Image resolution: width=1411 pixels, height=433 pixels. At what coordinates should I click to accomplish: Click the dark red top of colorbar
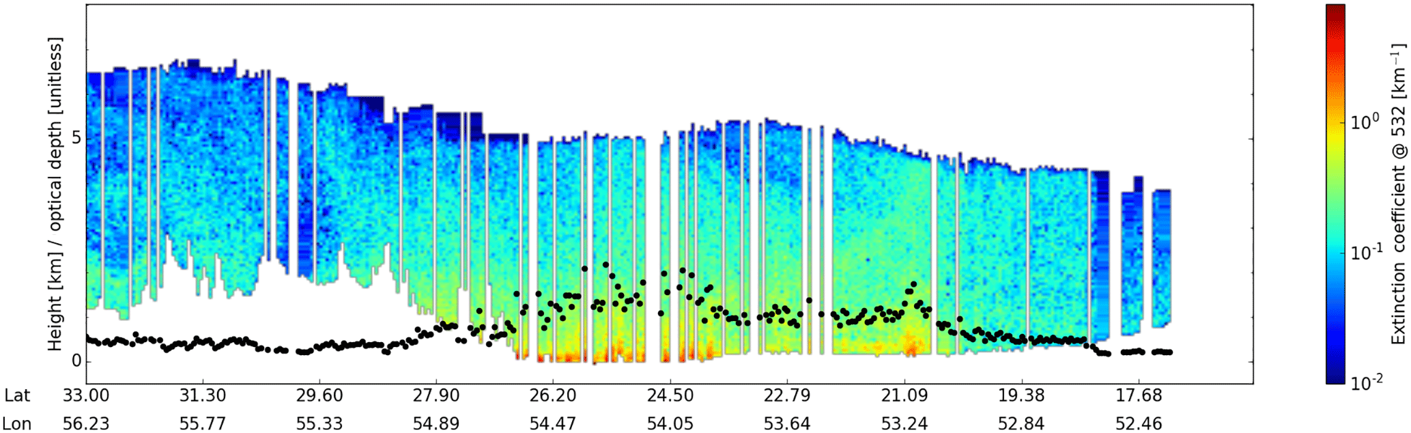(x=1335, y=10)
